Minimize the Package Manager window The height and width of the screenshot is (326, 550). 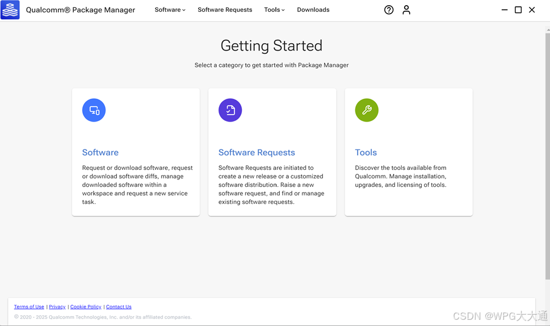pos(505,10)
